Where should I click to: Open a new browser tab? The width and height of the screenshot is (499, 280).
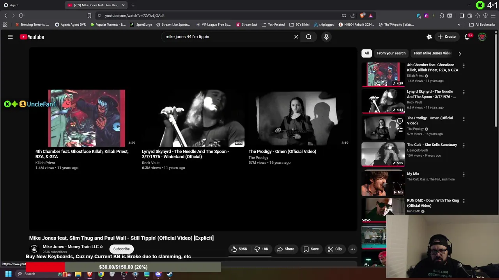click(133, 5)
